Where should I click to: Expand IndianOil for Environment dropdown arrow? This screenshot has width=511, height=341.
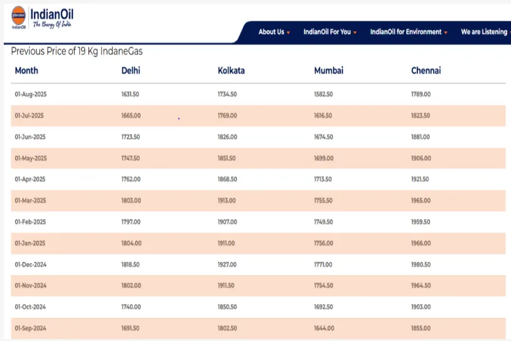(446, 33)
